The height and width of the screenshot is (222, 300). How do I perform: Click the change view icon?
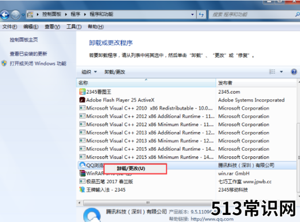[272, 72]
